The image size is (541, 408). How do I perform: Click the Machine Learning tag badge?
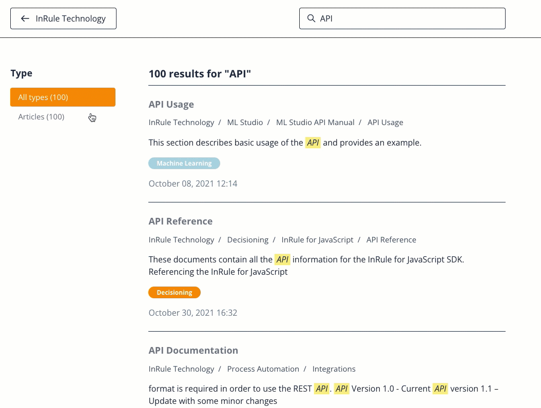(x=184, y=164)
